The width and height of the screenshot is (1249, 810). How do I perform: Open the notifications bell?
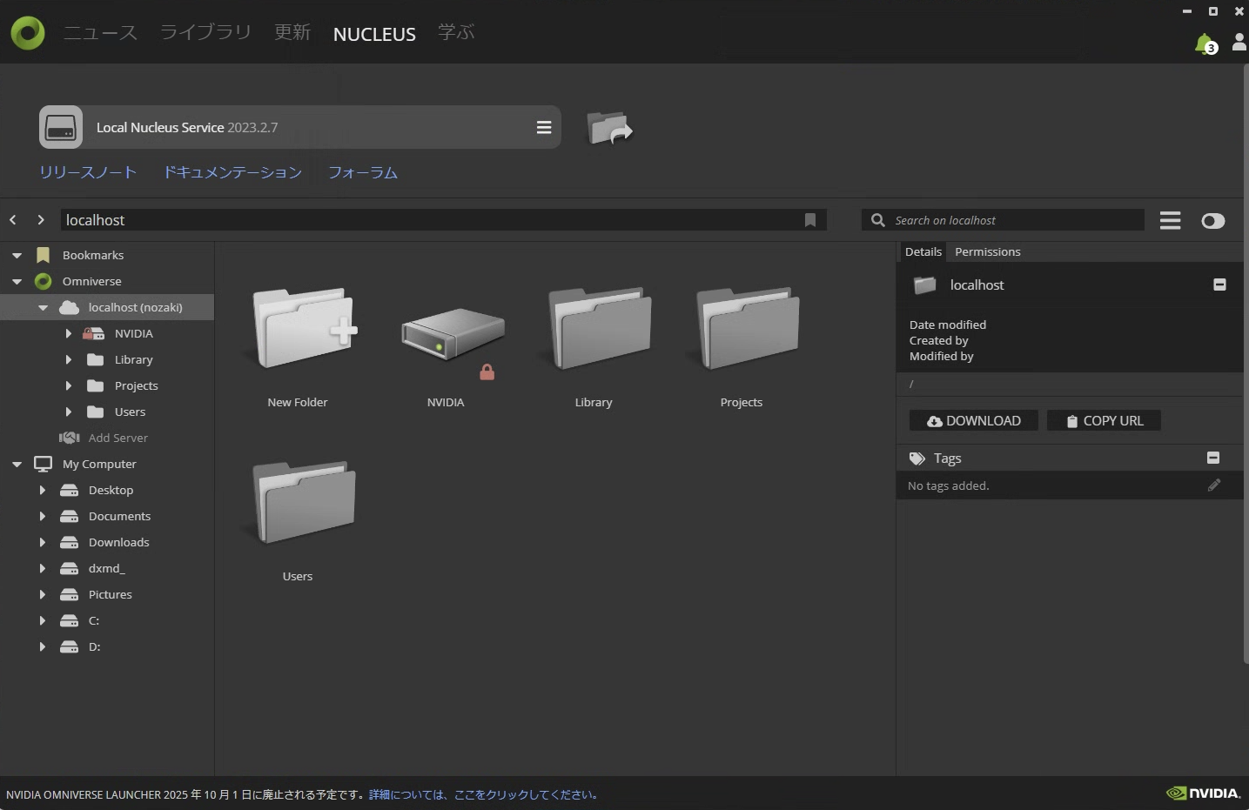[1205, 44]
